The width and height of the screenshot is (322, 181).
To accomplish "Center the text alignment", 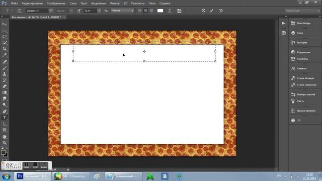I will (x=145, y=11).
